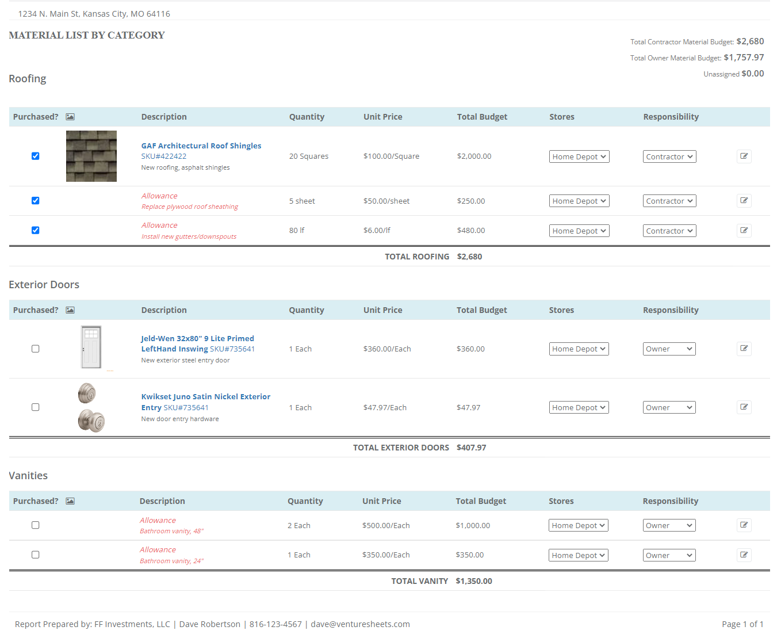The width and height of the screenshot is (781, 638).
Task: Click the edit icon for the Jeld-Wen door
Action: coord(744,349)
